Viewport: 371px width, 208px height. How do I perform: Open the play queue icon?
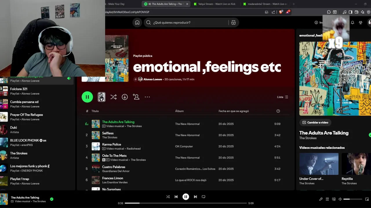click(x=327, y=199)
